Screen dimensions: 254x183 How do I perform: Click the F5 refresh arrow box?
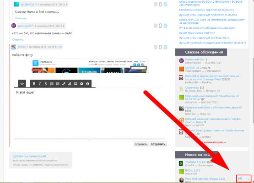243,179
